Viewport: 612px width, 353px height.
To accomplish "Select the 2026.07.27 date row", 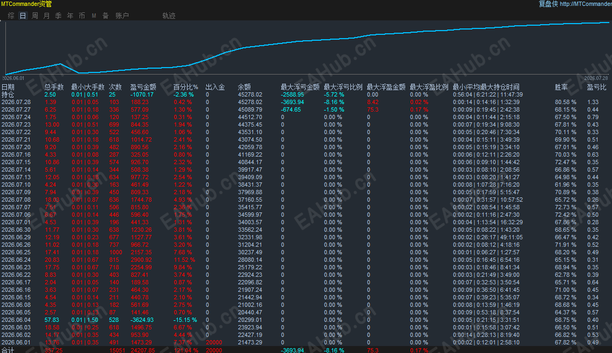I will click(x=16, y=109).
